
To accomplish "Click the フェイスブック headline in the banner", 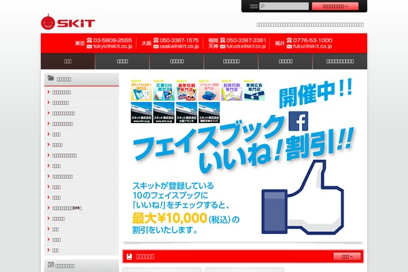I will point(208,138).
